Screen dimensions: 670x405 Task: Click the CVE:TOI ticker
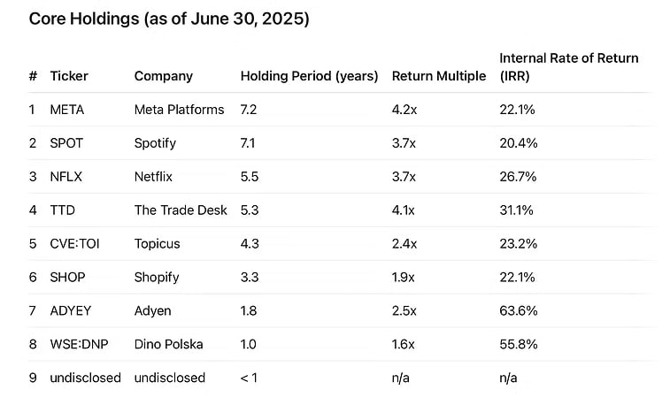coord(74,244)
